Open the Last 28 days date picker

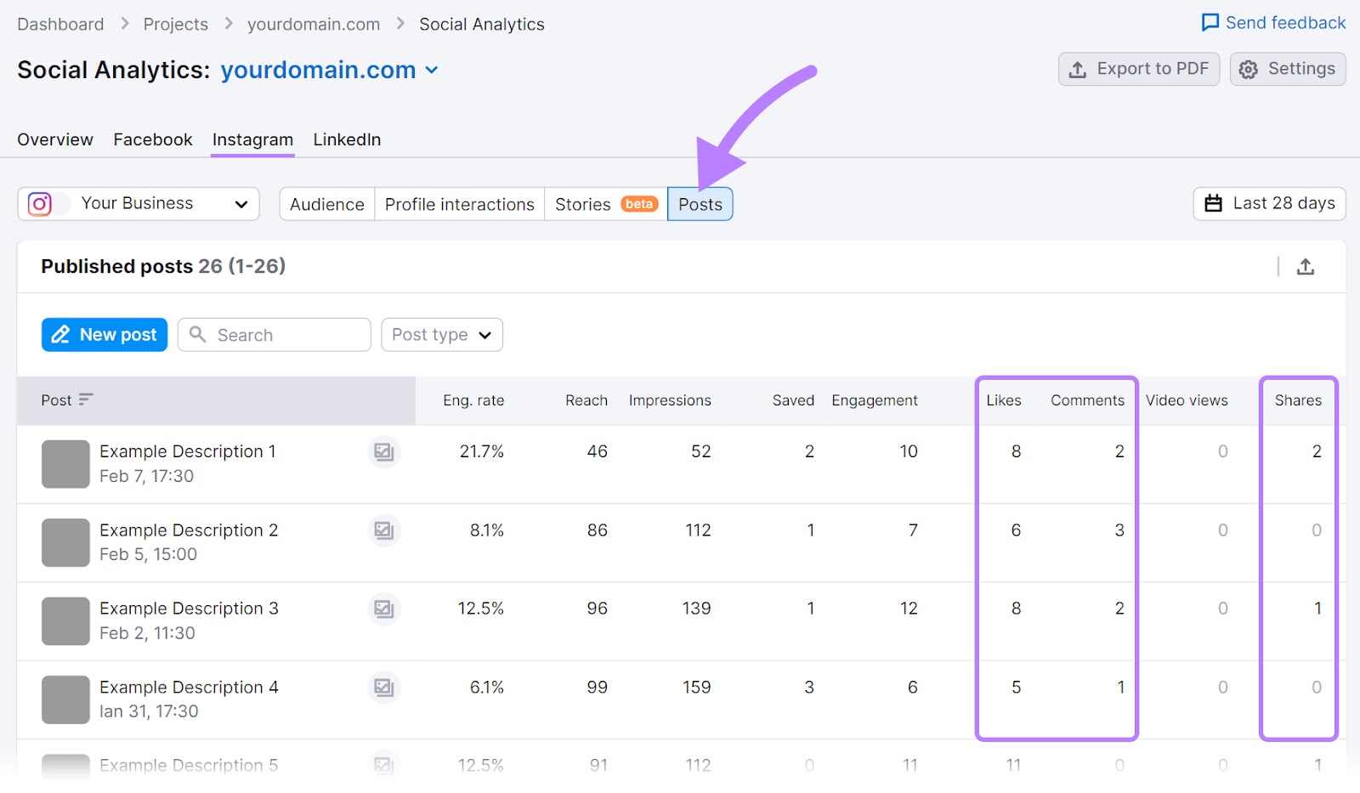(1269, 204)
